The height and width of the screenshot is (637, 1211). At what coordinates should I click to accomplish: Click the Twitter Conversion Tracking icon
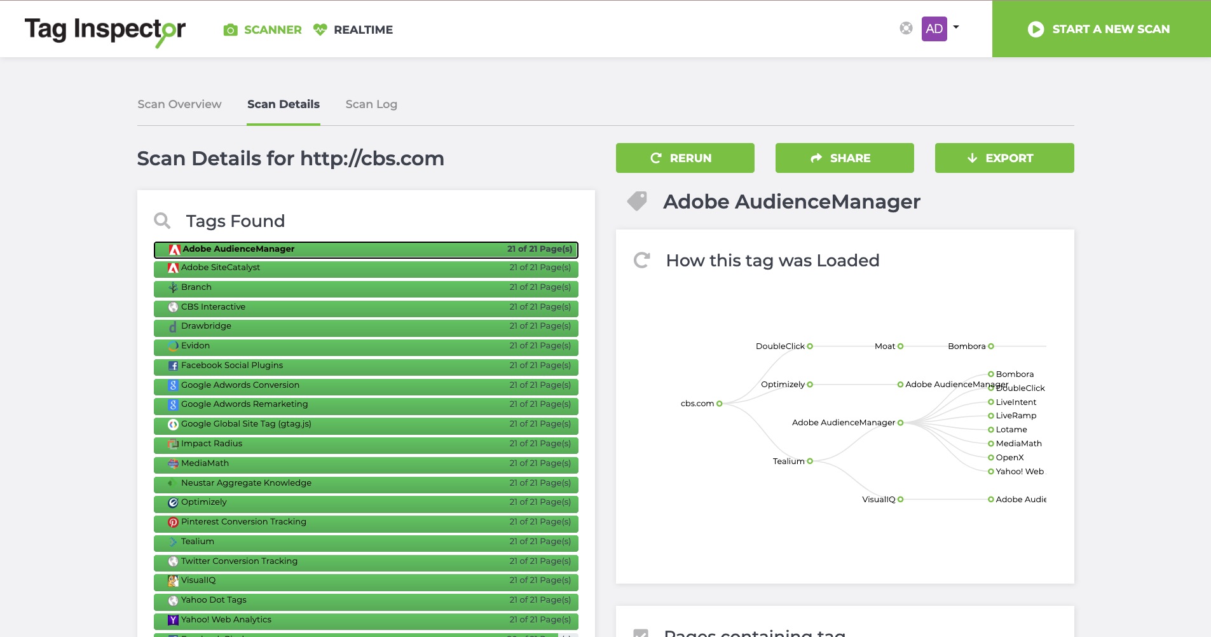point(173,561)
